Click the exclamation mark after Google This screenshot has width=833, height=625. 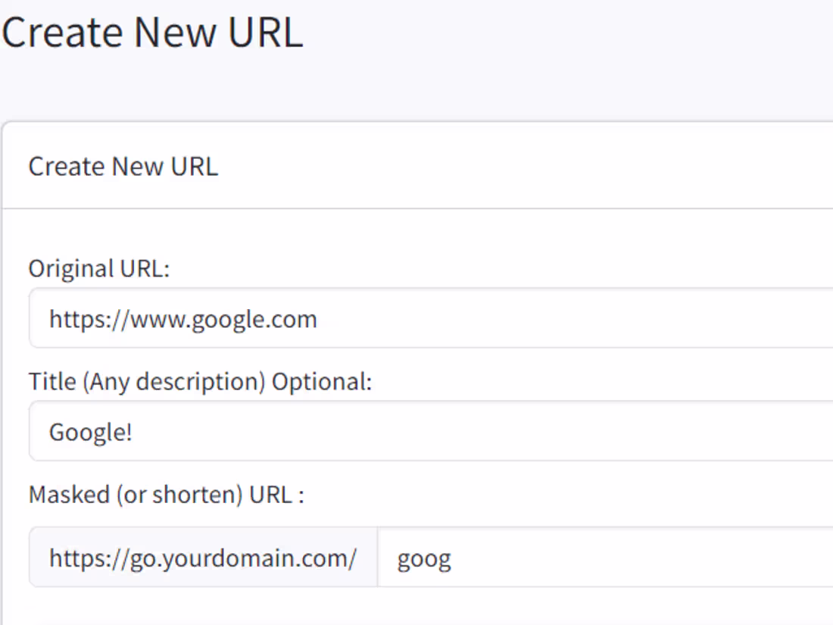click(130, 431)
